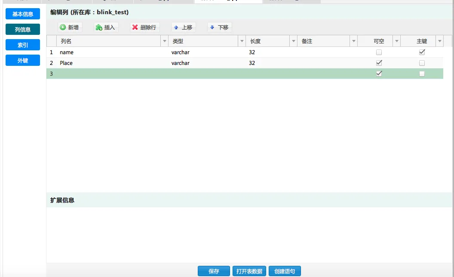Toggle nullable checkbox for the name row
The width and height of the screenshot is (454, 277).
click(x=379, y=52)
